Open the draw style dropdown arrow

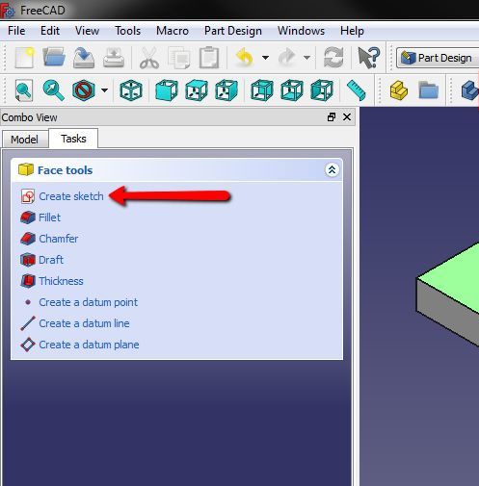104,90
